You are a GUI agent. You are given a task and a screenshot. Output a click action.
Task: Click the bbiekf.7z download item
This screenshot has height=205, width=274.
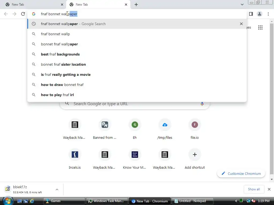pyautogui.click(x=28, y=189)
